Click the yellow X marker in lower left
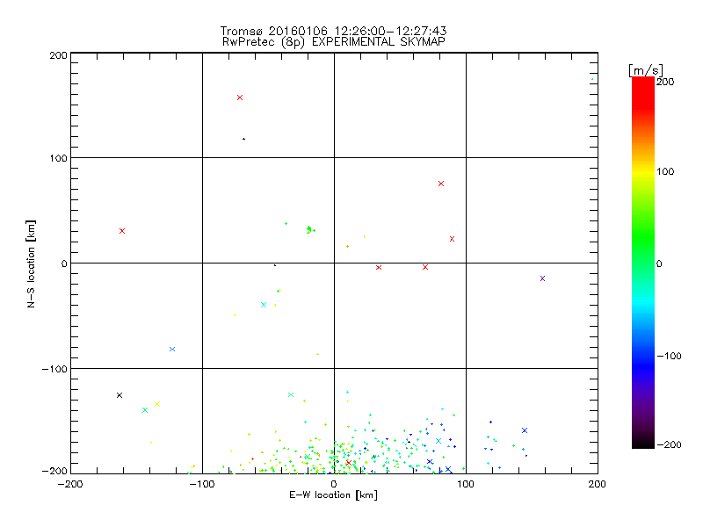The image size is (703, 527). tap(156, 404)
